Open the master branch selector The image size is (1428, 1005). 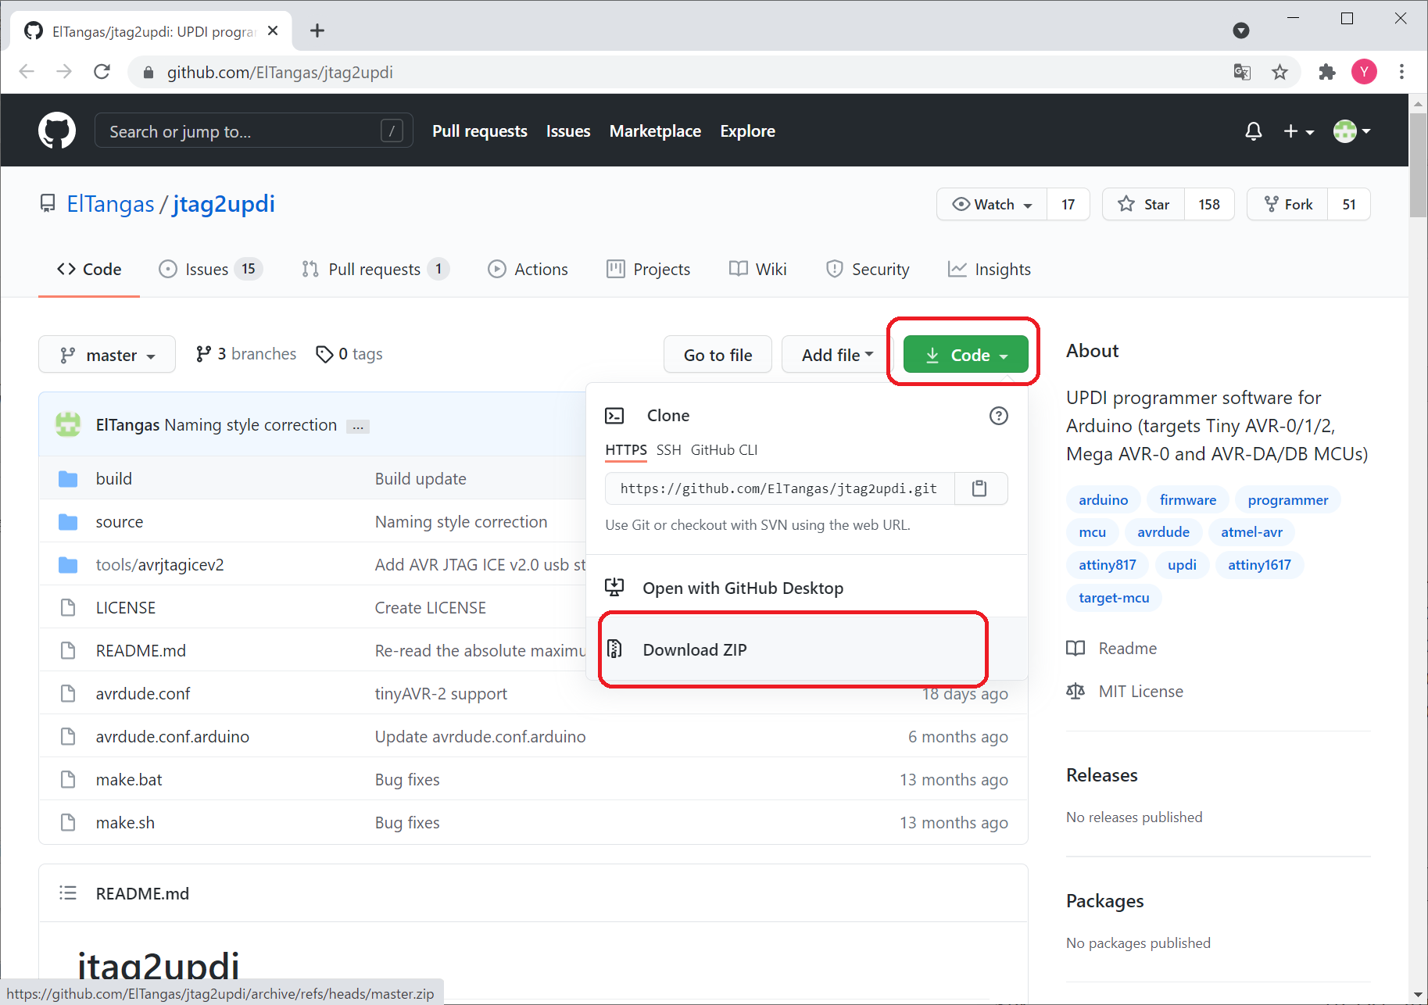pyautogui.click(x=107, y=355)
